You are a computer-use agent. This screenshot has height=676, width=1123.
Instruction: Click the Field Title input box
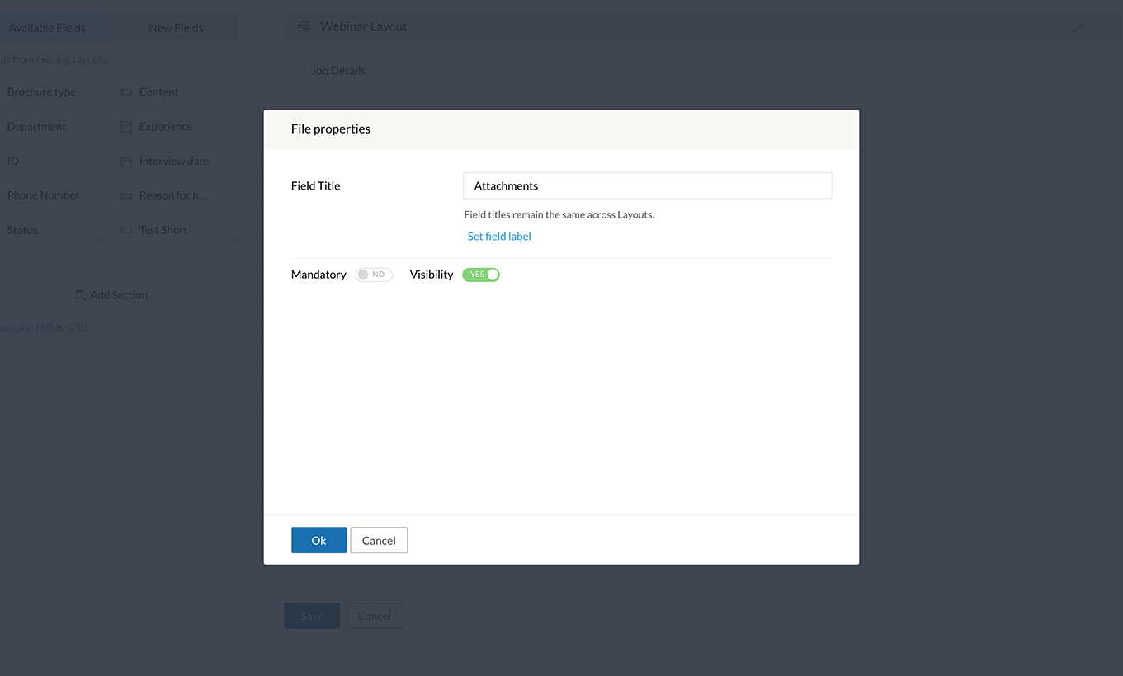click(647, 185)
